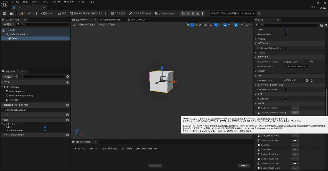Open Draw in Main Pass dropdown
This screenshot has height=171, width=328.
coord(296,67)
